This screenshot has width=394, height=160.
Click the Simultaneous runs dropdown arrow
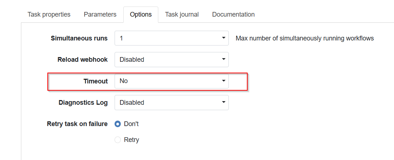(224, 38)
